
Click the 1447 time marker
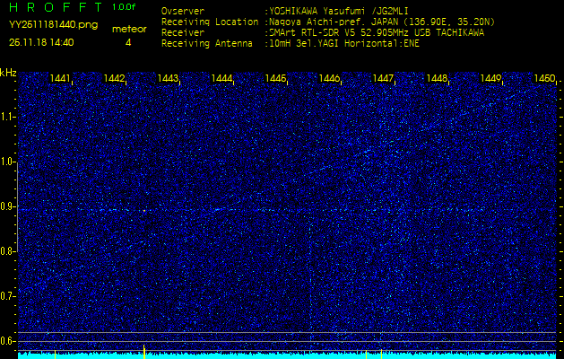click(x=383, y=79)
